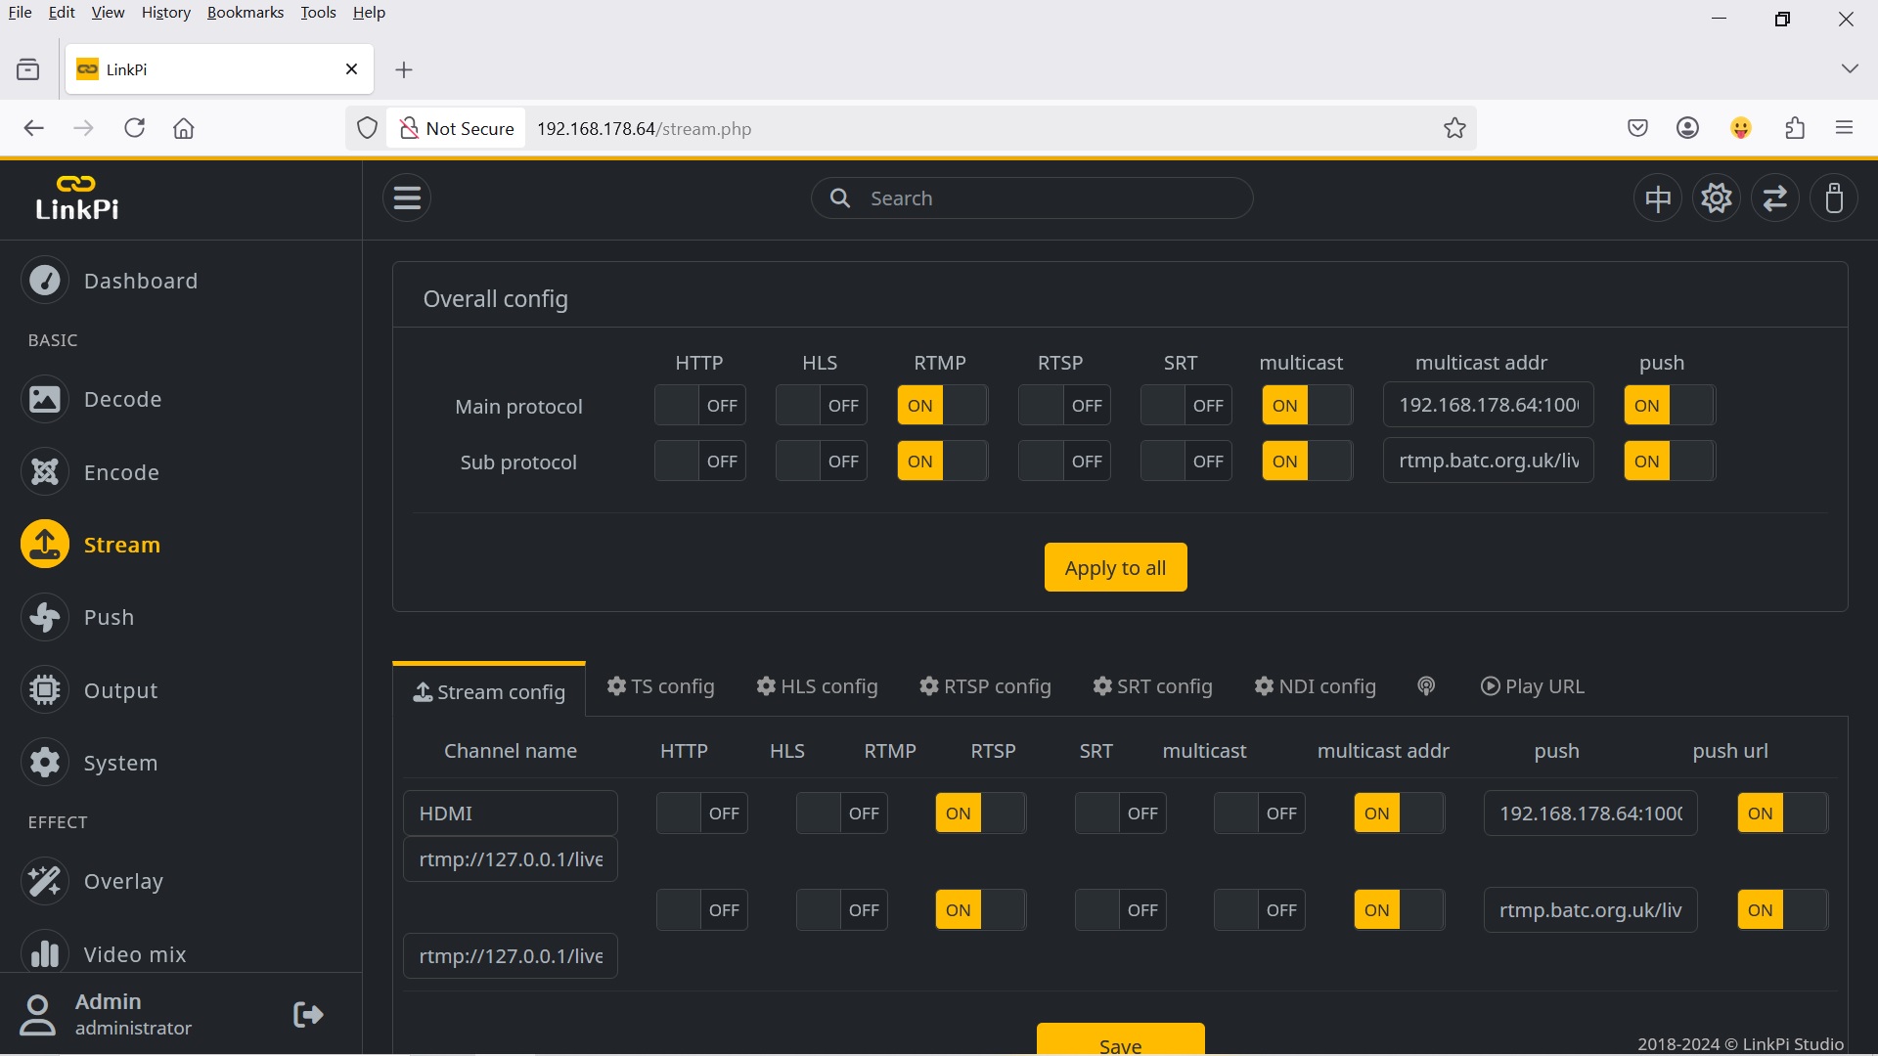Click the Decode icon in sidebar
1878x1056 pixels.
tap(45, 399)
